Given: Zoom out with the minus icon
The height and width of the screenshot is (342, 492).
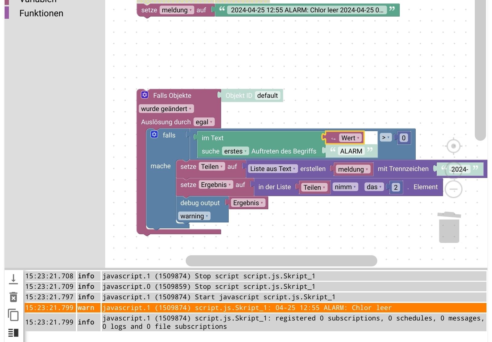Looking at the screenshot, I should (454, 189).
